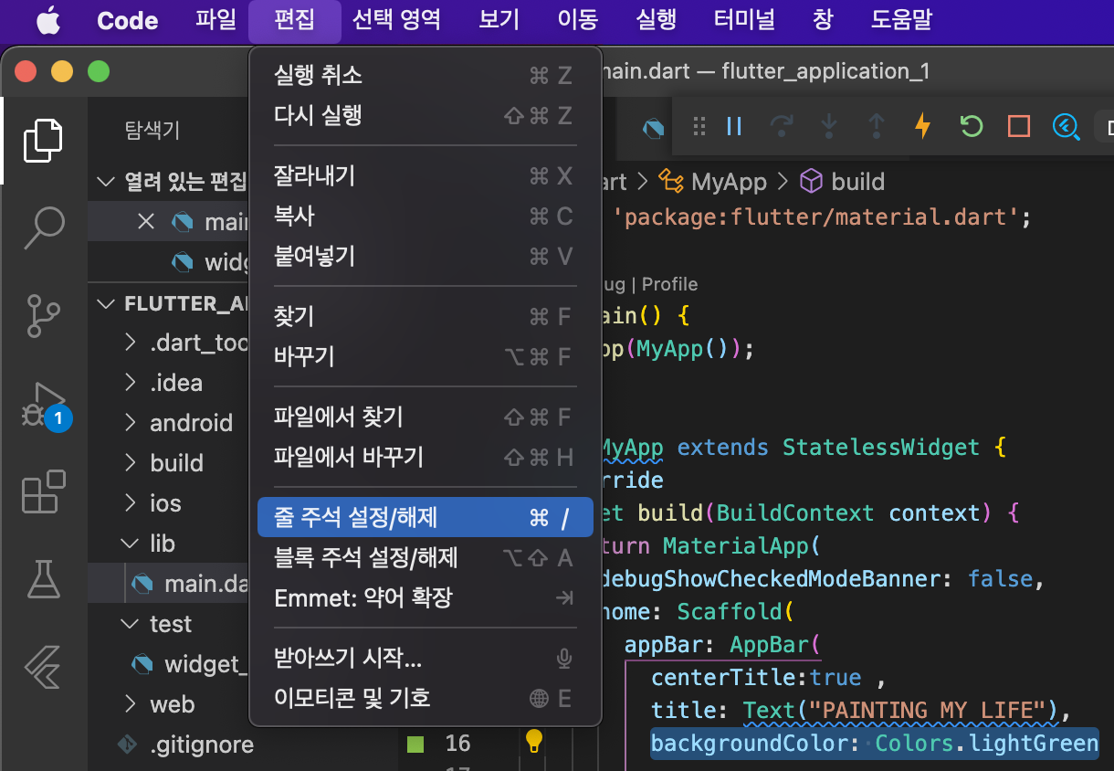Expand the build folder
Image resolution: width=1114 pixels, height=771 pixels.
(x=131, y=463)
